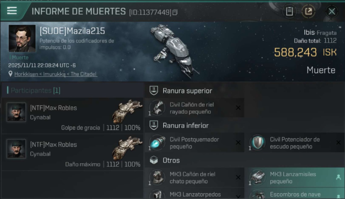345x199 pixels.
Task: Select Civil Postquemador pequeño module
Action: pyautogui.click(x=195, y=143)
